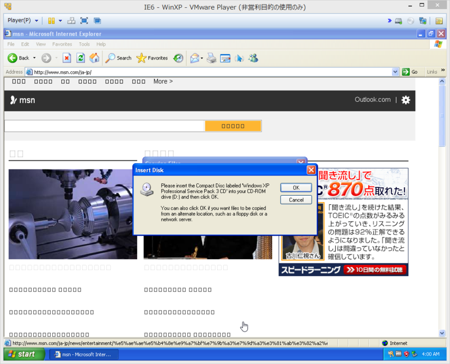Expand the Mail button dropdown arrow
This screenshot has height=364, width=450.
[202, 59]
